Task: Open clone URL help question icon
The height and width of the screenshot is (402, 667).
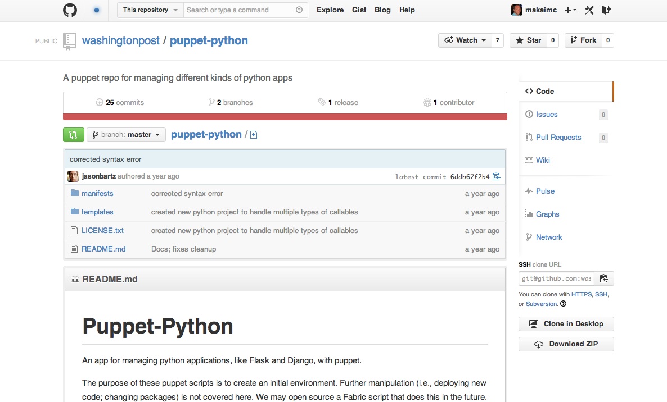Action: [x=563, y=304]
